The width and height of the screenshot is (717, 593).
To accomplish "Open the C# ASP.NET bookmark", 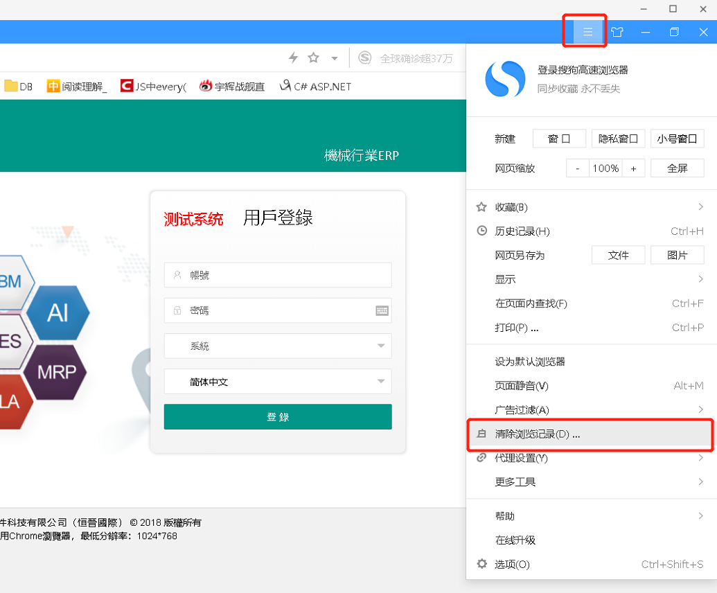I will (315, 87).
